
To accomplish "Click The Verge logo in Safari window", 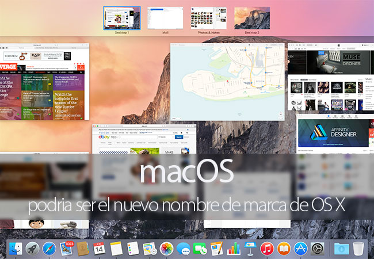I will (9, 67).
